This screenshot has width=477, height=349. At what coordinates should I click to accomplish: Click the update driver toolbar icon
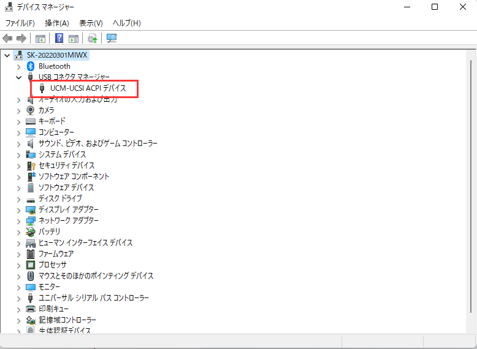click(x=93, y=39)
